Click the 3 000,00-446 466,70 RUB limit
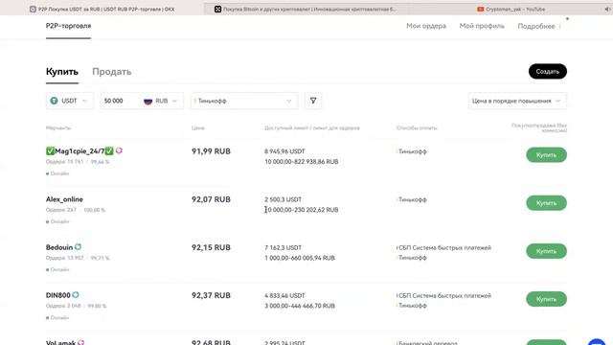Image resolution: width=613 pixels, height=345 pixels. point(300,306)
